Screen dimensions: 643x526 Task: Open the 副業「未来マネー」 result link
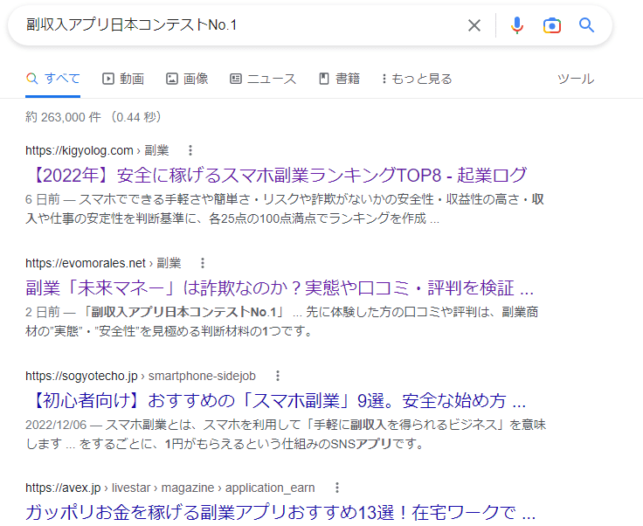(x=280, y=287)
